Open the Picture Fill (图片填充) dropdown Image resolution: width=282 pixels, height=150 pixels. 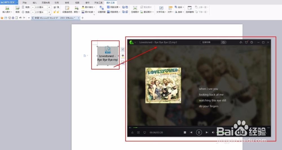click(88, 7)
